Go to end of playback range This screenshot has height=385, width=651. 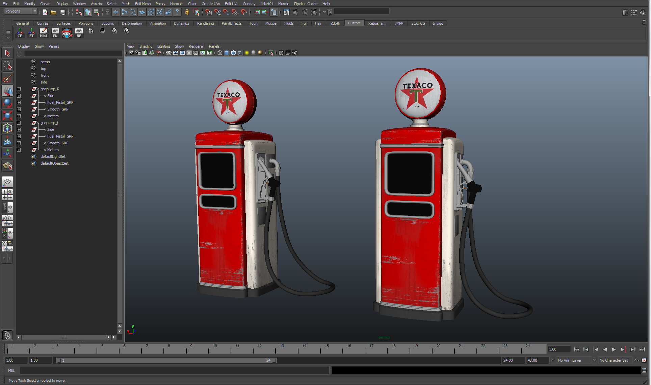pyautogui.click(x=642, y=350)
